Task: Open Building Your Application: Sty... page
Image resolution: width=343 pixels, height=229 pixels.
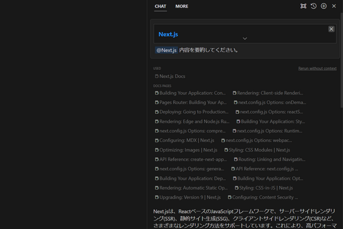Action: (x=270, y=121)
